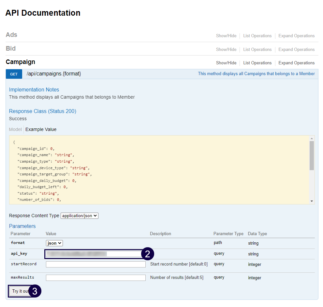Open the Response Content Type dropdown
The height and width of the screenshot is (307, 323).
pos(79,216)
